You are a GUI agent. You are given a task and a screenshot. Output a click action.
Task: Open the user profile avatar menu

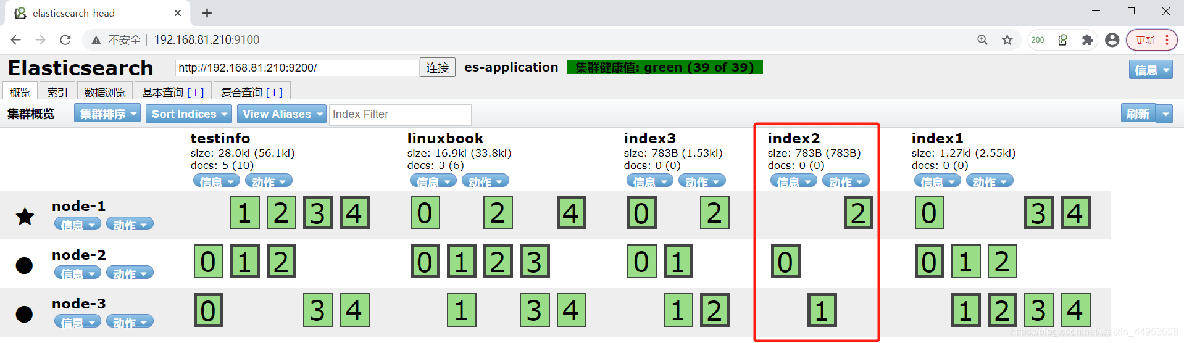pyautogui.click(x=1112, y=40)
